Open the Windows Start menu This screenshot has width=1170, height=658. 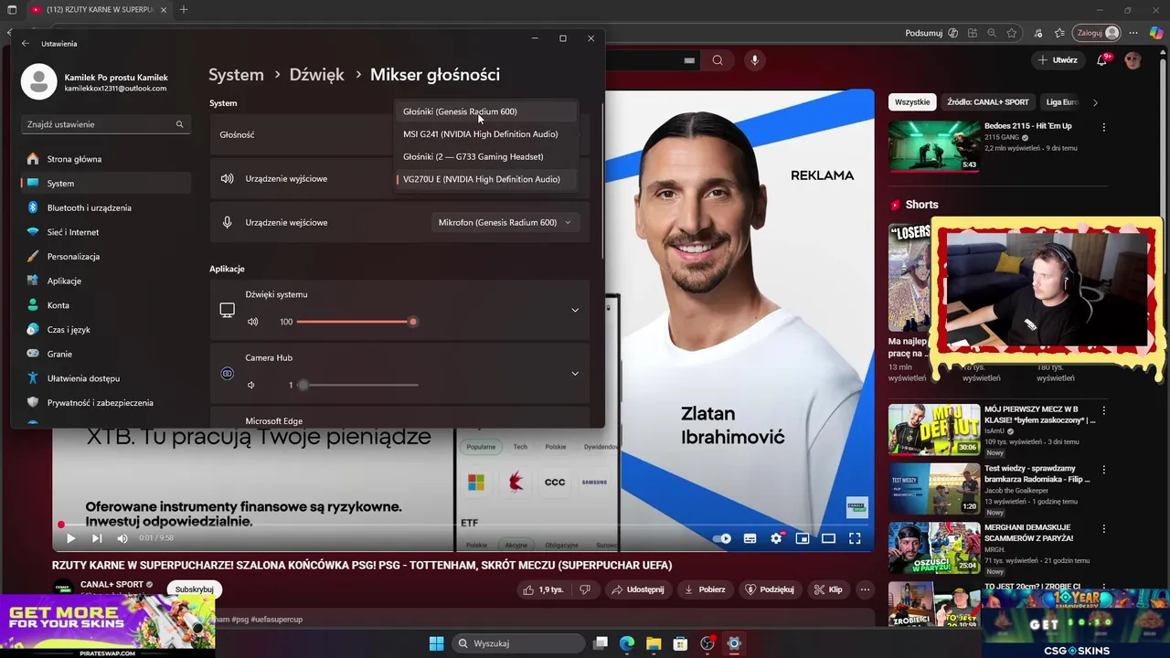click(x=436, y=643)
